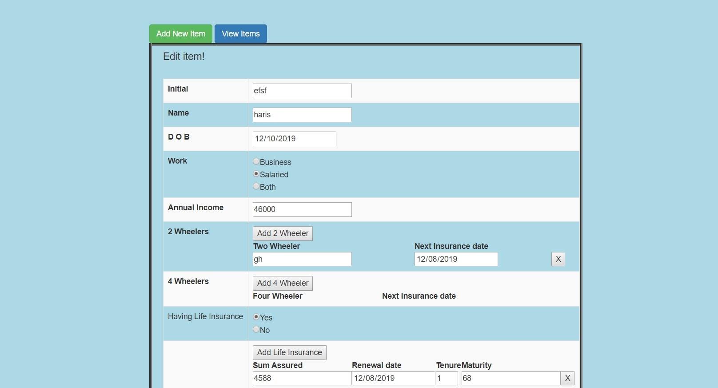Open the D O B date field
This screenshot has height=388, width=718.
coord(294,139)
